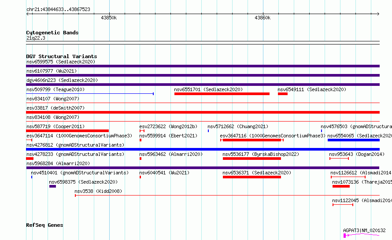Click the left arrowhead of the ruler
Image resolution: width=392 pixels, height=240 pixels.
click(x=27, y=14)
